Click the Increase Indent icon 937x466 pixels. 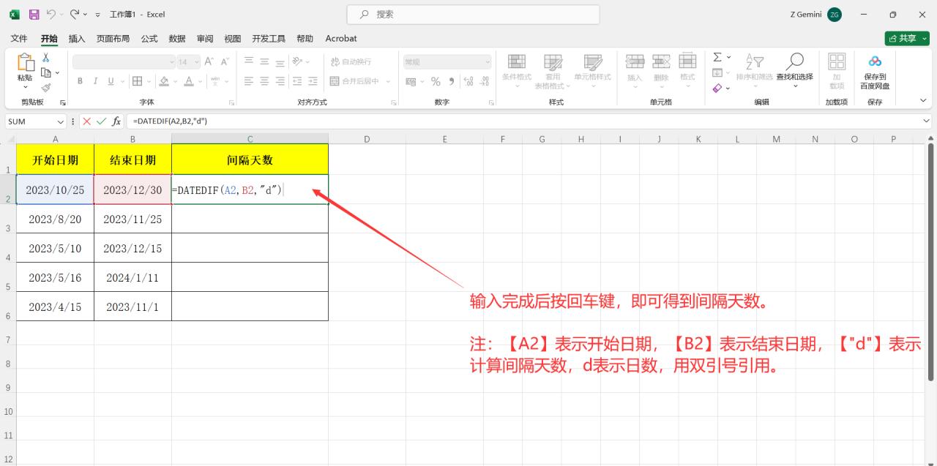(313, 81)
